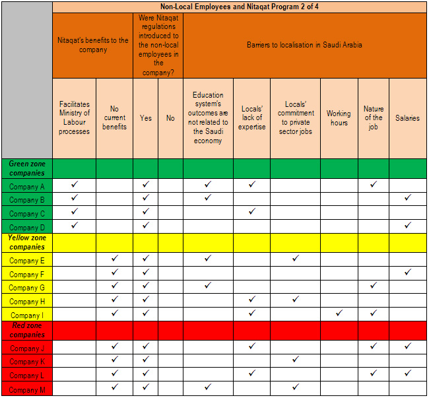
Task: Select the 'Company G' row label
Action: (x=27, y=288)
